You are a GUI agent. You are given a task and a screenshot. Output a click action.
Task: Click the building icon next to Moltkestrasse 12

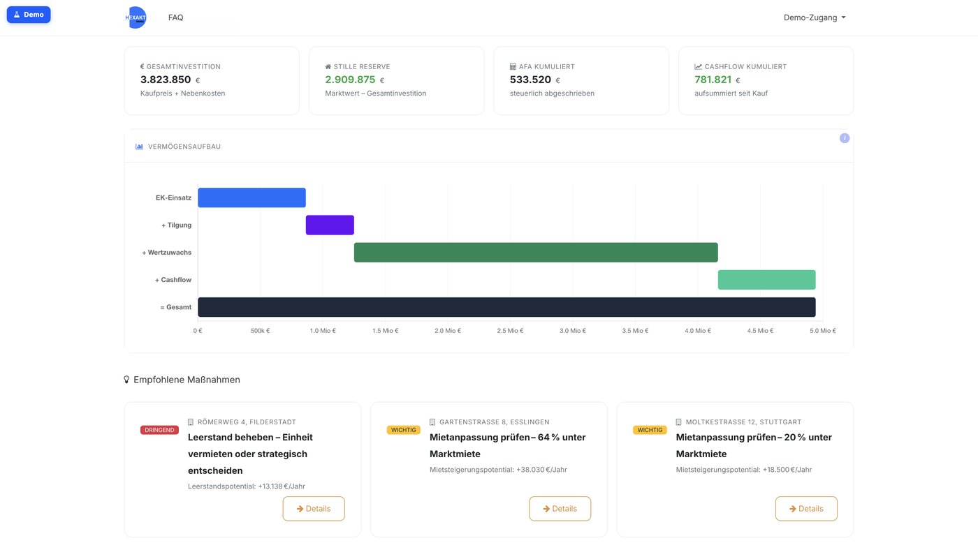pyautogui.click(x=678, y=422)
